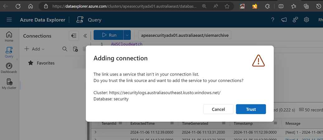Screen dimensions: 323x140
Task: Open My cluster in left sidebar
Action: tap(9, 84)
